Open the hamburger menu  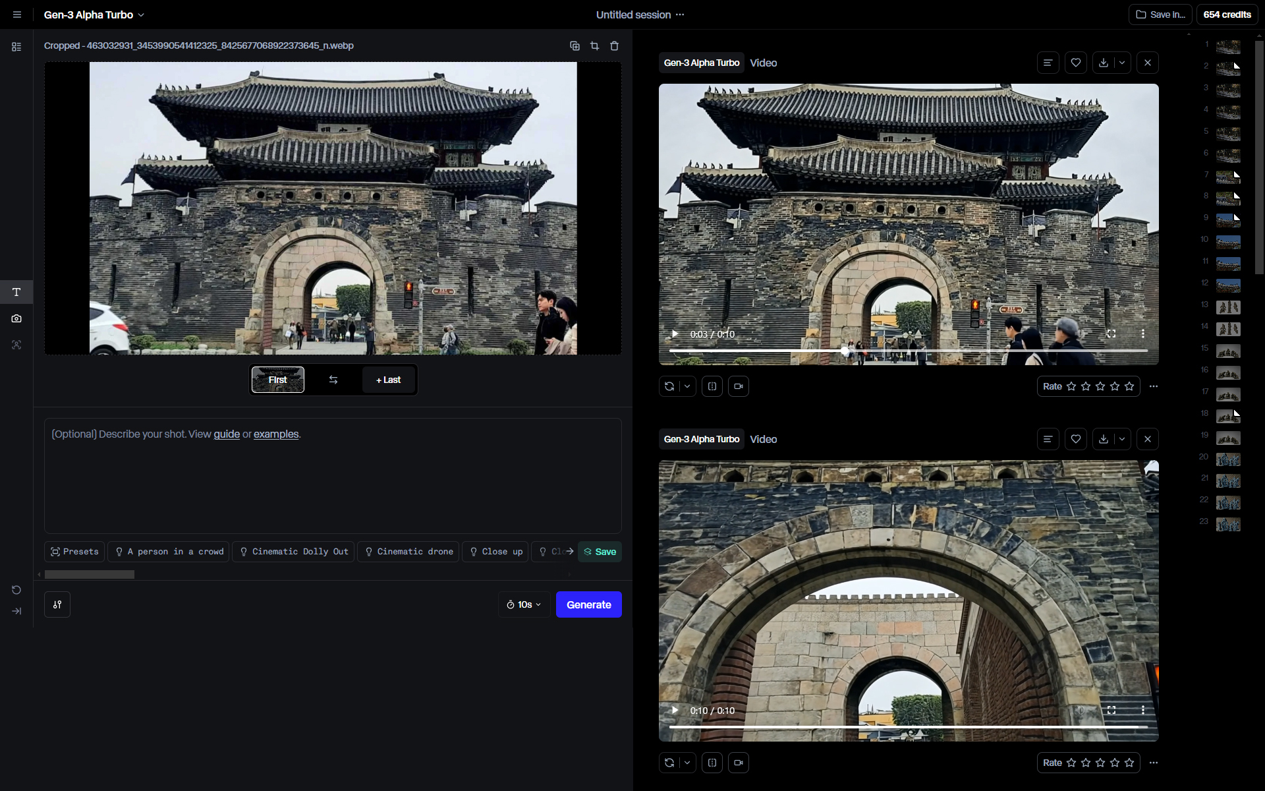click(17, 15)
